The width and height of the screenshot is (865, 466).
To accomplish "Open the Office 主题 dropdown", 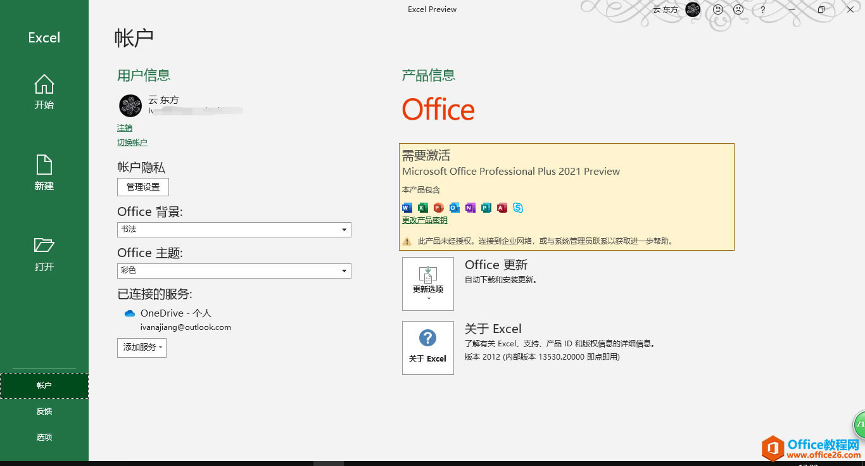I will (344, 271).
